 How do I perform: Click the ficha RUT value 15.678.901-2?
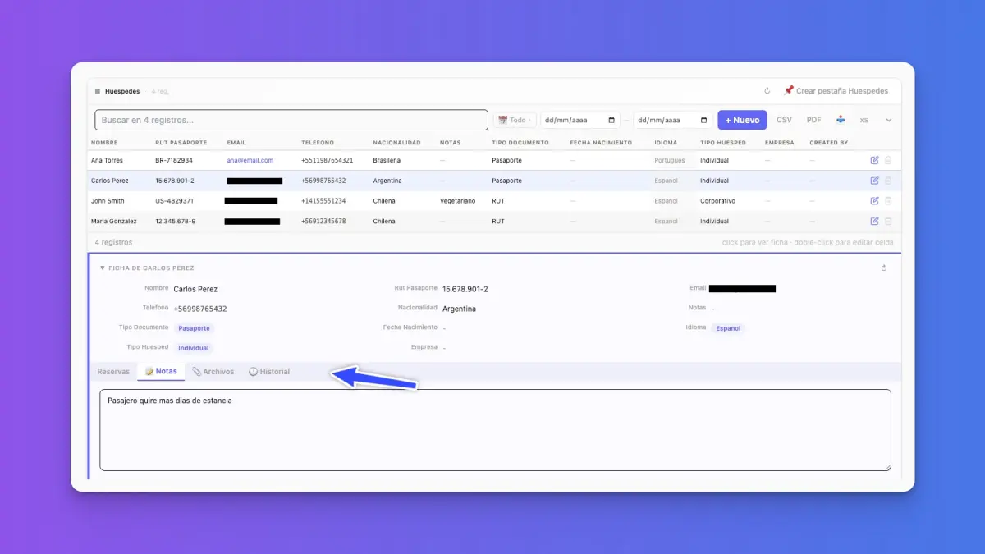(x=465, y=289)
